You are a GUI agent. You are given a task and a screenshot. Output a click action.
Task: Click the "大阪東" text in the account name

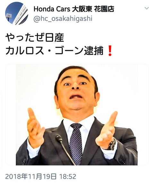point(82,9)
